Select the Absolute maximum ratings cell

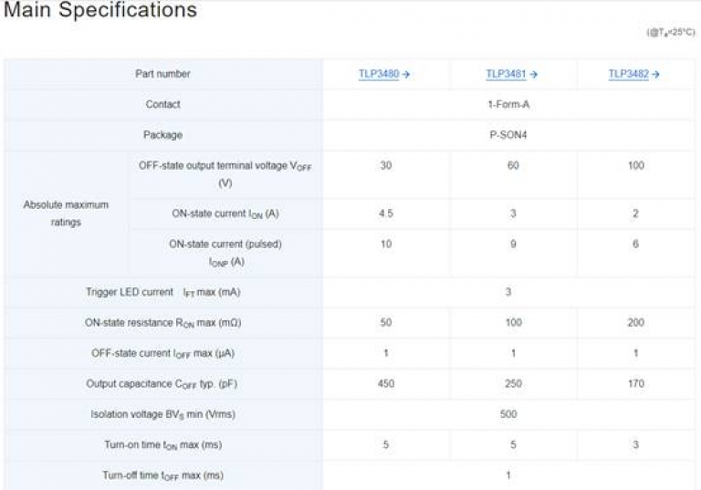pos(66,214)
